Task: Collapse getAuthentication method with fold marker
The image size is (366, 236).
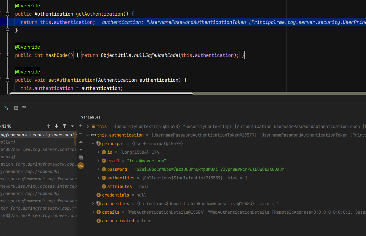Action: pyautogui.click(x=7, y=14)
